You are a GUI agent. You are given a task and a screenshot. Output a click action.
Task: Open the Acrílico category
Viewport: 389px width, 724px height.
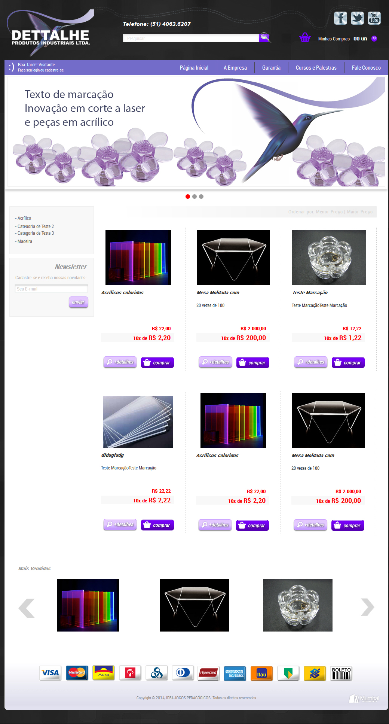click(x=24, y=218)
